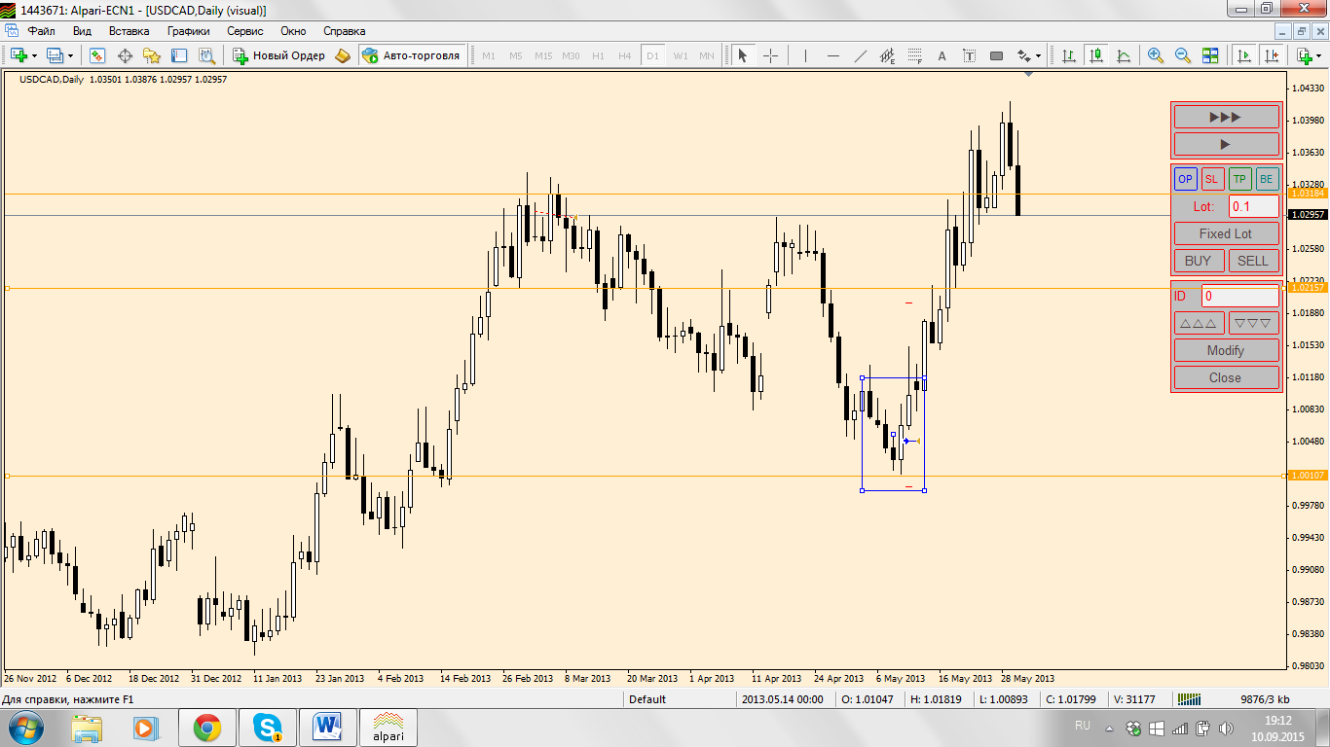Open the Окно menu
1330x747 pixels.
coord(293,31)
